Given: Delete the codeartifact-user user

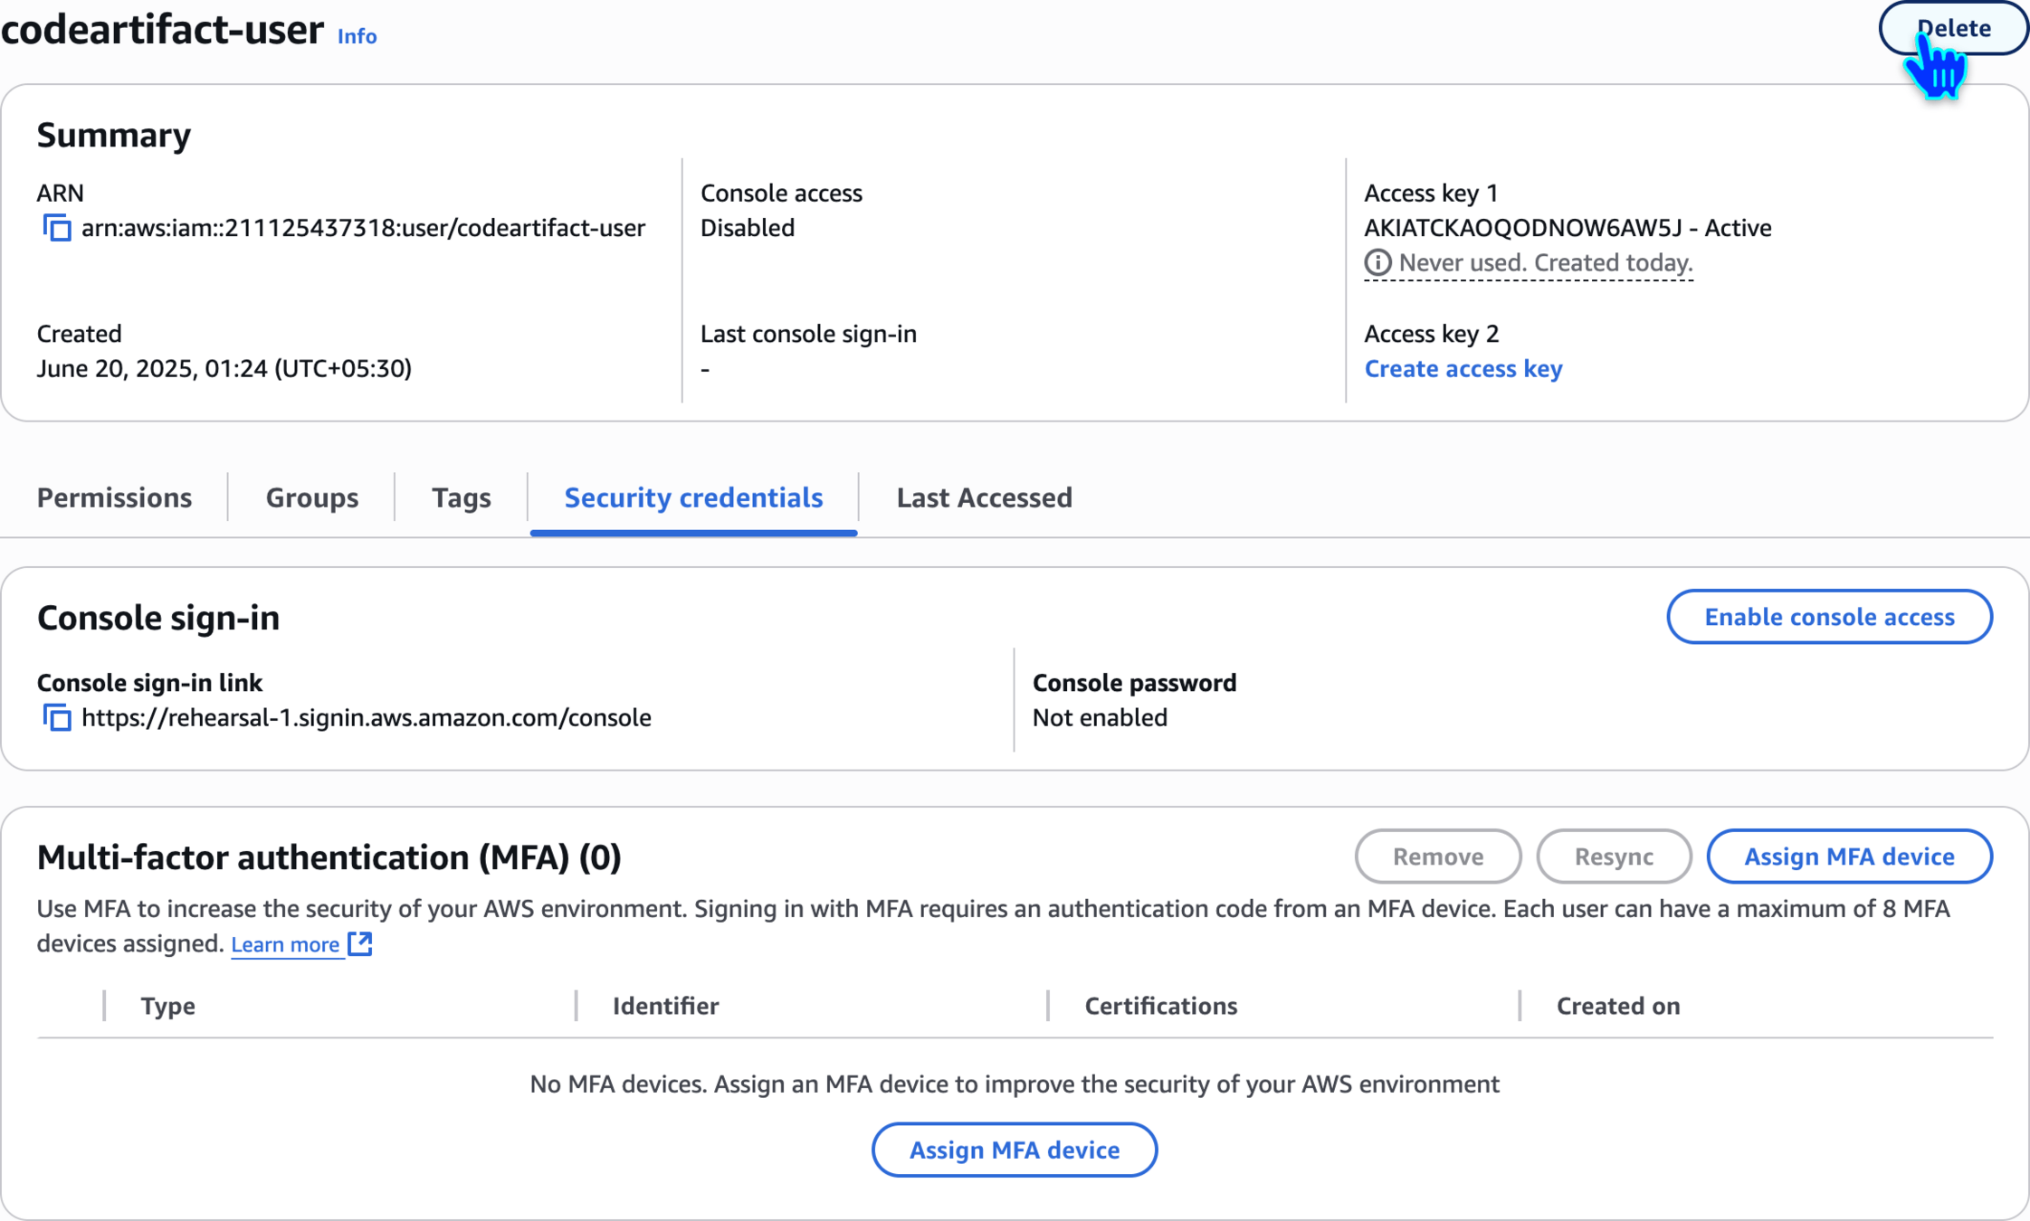Looking at the screenshot, I should click(1953, 28).
